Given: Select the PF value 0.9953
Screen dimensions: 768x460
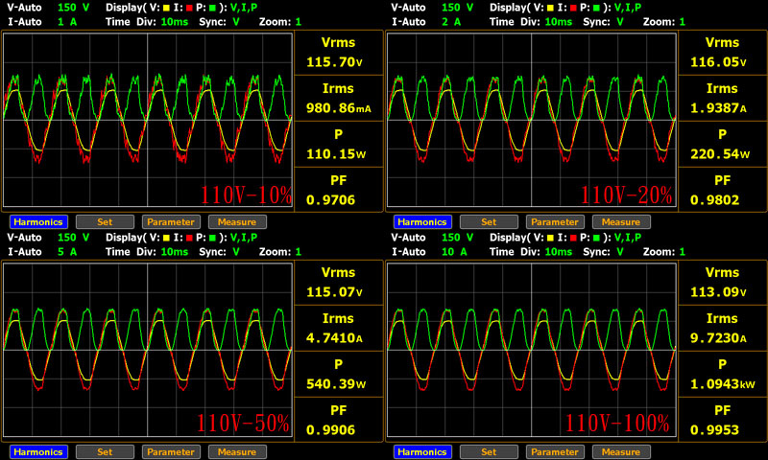Looking at the screenshot, I should 714,429.
